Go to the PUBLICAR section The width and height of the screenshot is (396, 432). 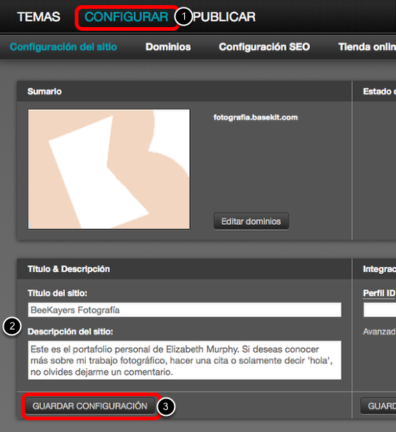[x=224, y=17]
